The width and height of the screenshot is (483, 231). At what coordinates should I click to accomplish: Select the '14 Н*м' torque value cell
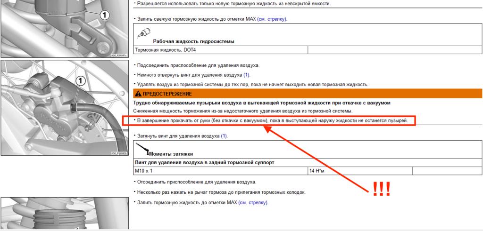(360, 171)
